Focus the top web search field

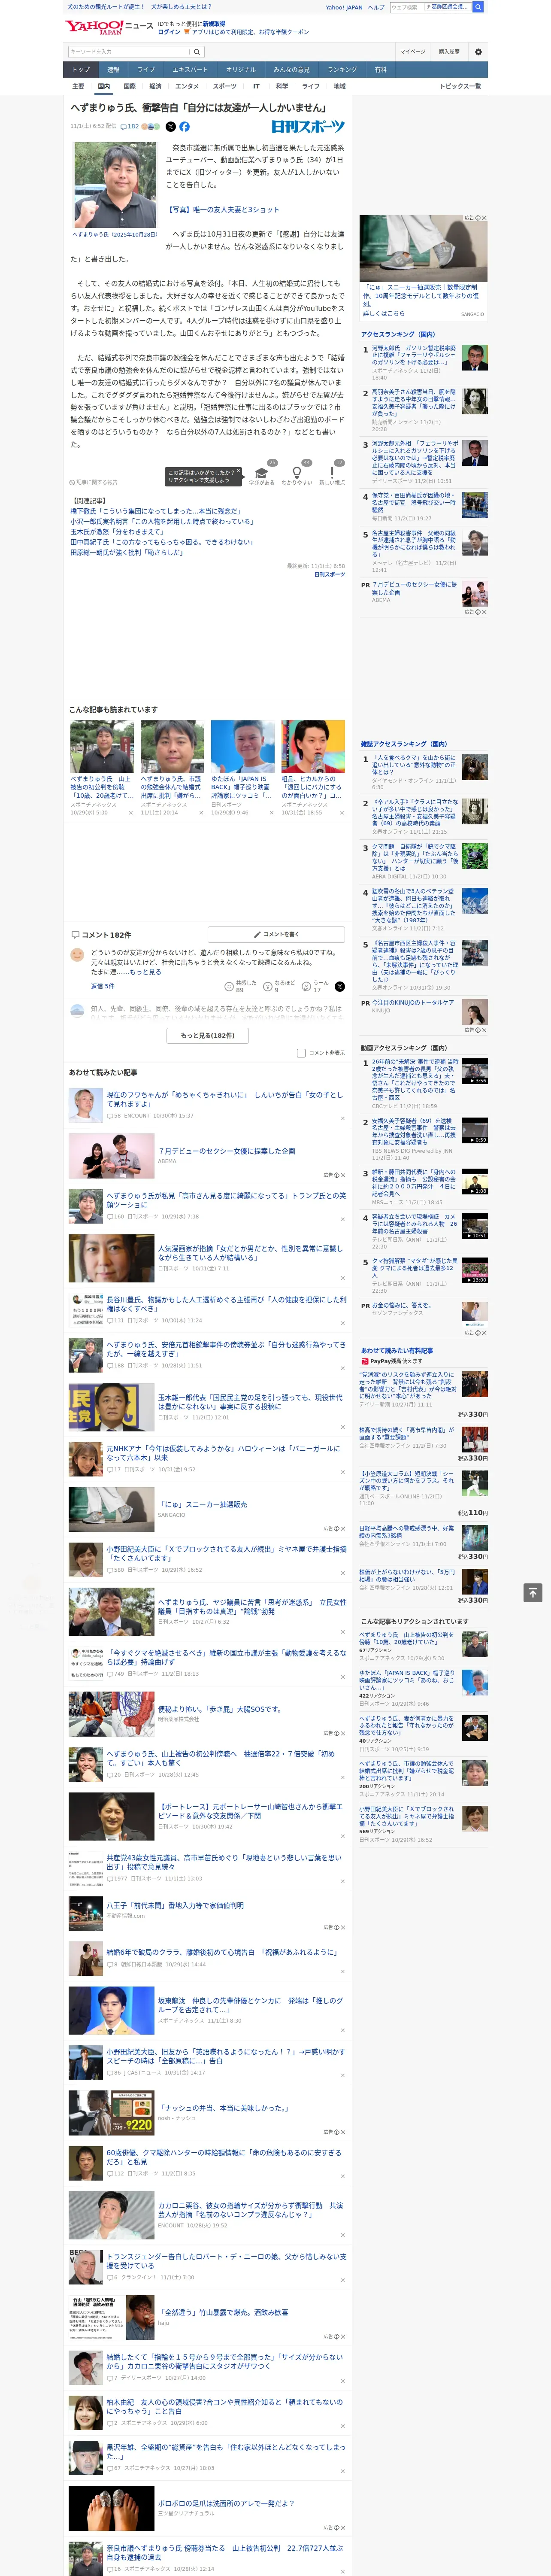407,7
